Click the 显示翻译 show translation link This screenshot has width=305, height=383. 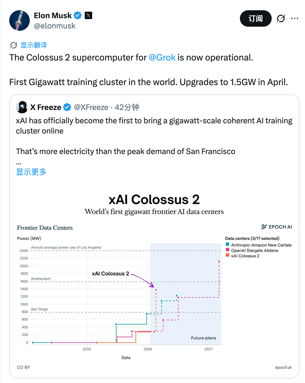(x=34, y=45)
